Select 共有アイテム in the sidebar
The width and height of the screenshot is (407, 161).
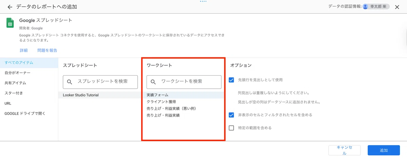pos(29,83)
